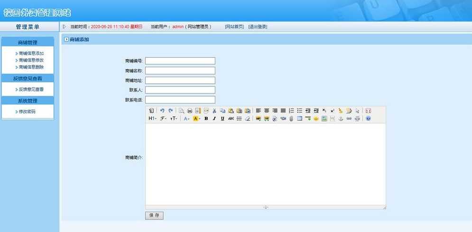Image resolution: width=472 pixels, height=232 pixels.
Task: Toggle fullscreen editor mode
Action: (x=368, y=111)
